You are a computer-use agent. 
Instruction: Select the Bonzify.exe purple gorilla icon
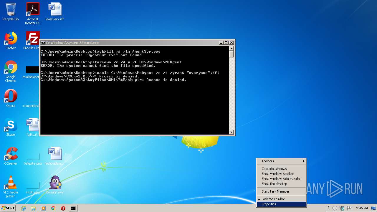point(55,185)
